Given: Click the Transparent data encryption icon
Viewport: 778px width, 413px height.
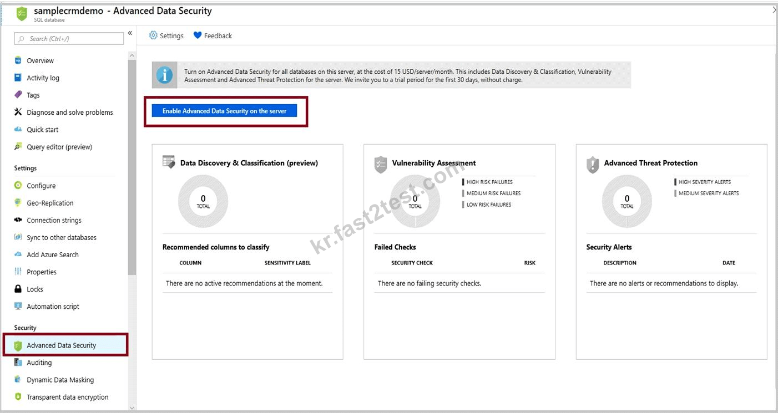Looking at the screenshot, I should (x=18, y=397).
